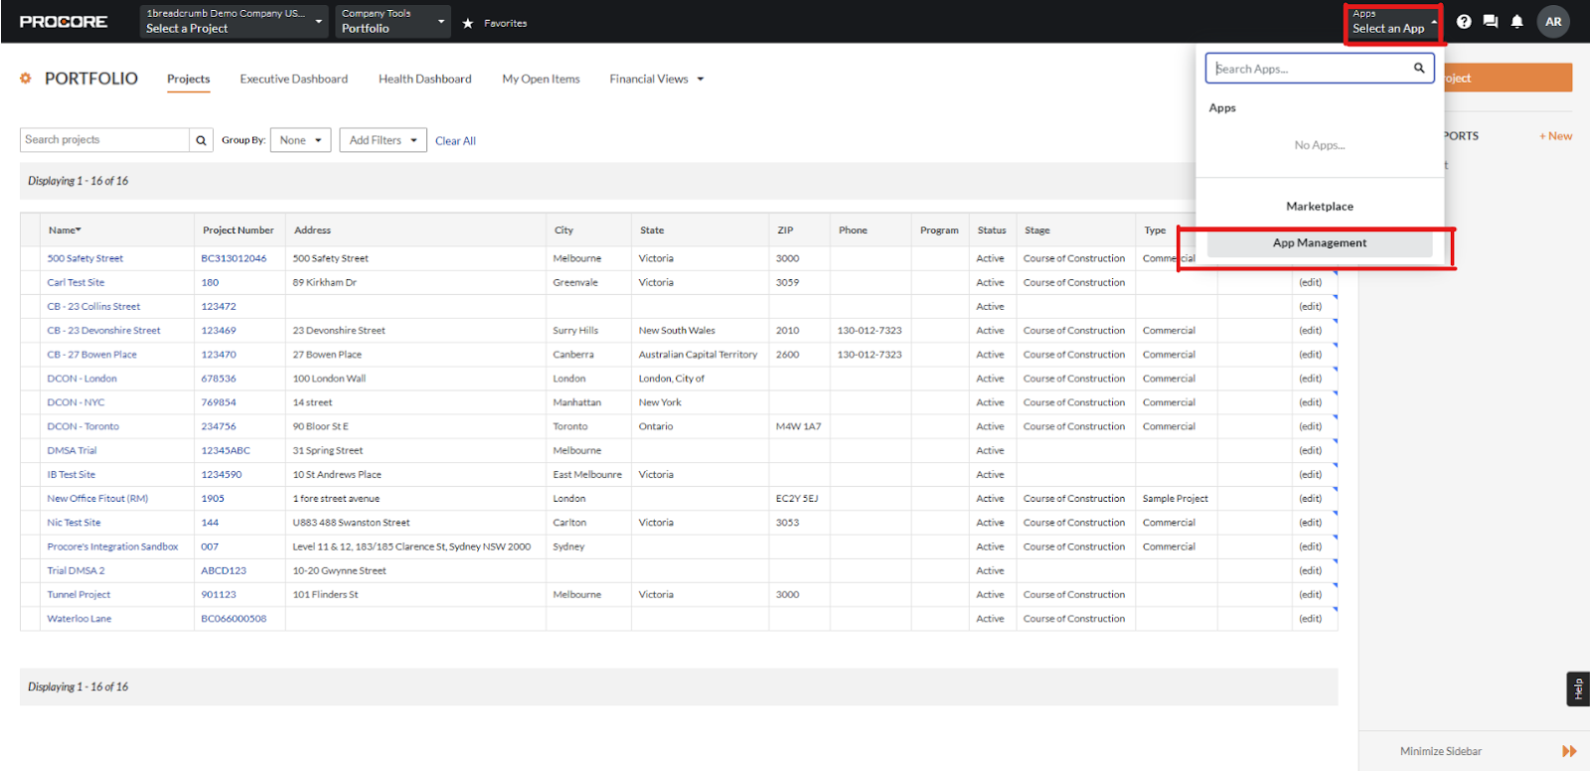The height and width of the screenshot is (771, 1590).
Task: Click edit for the Waterloo Lane row
Action: click(x=1311, y=619)
